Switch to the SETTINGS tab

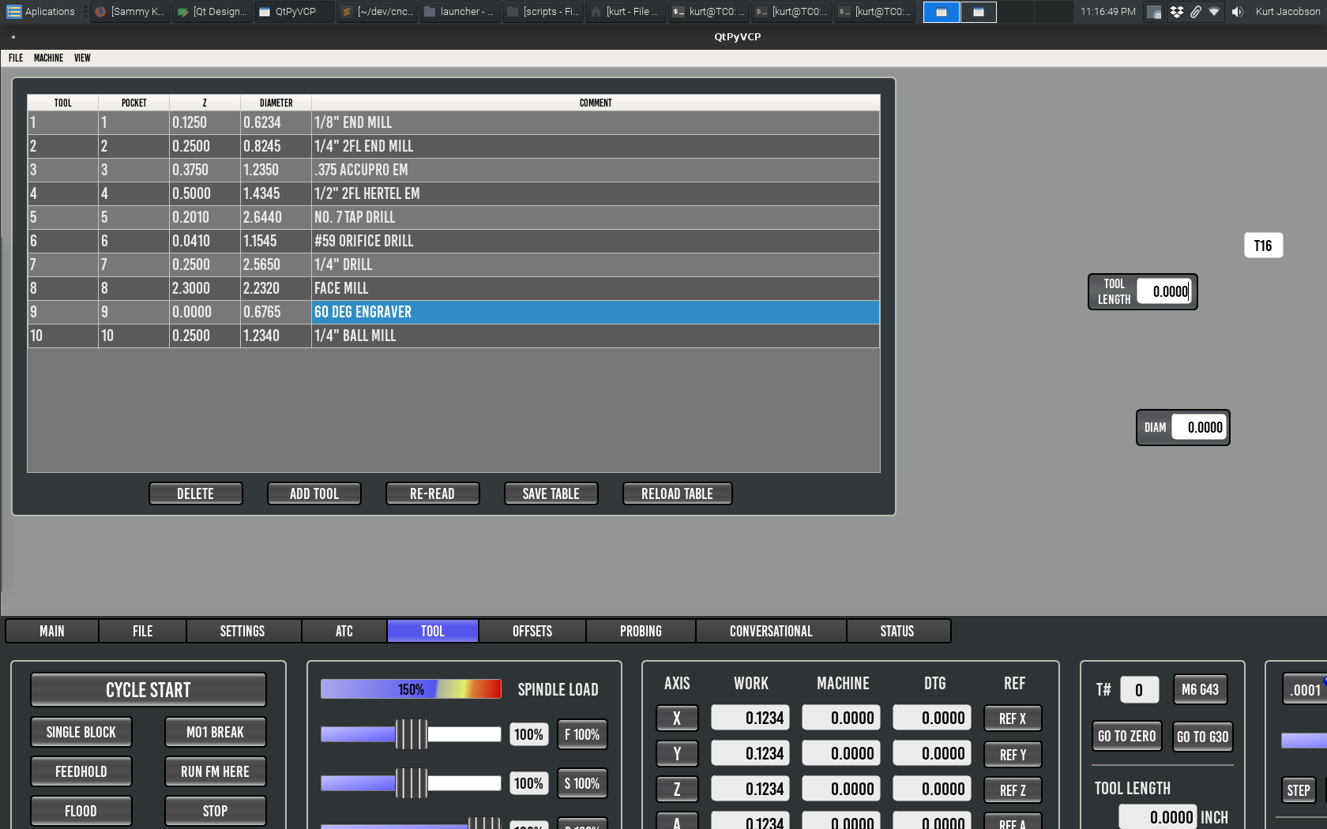click(242, 631)
